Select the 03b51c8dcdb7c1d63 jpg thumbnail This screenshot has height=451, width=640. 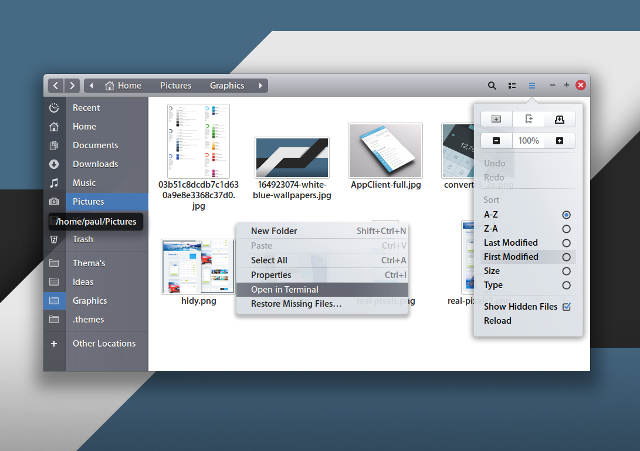click(x=198, y=141)
